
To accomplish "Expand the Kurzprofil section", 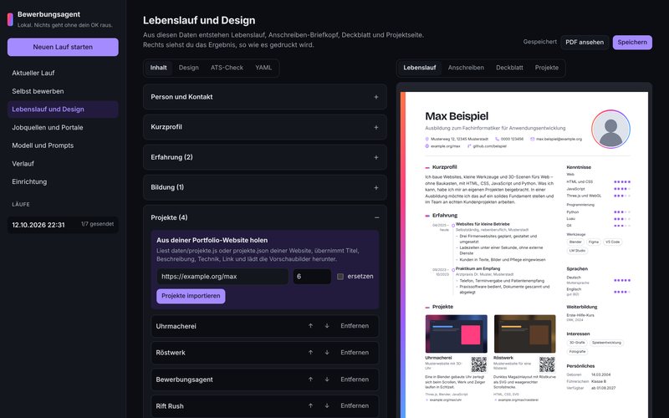I will [x=265, y=127].
